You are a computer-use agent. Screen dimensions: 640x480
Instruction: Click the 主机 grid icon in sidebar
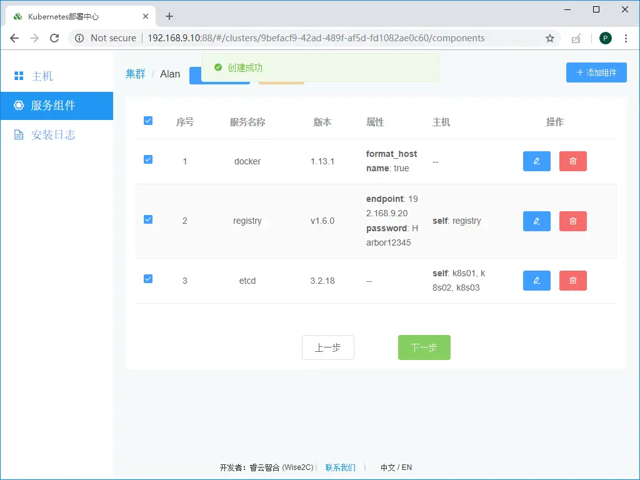click(19, 76)
